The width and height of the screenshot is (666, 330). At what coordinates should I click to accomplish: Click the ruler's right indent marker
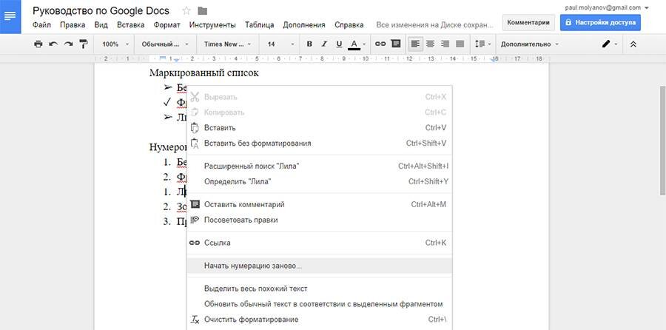coord(494,60)
